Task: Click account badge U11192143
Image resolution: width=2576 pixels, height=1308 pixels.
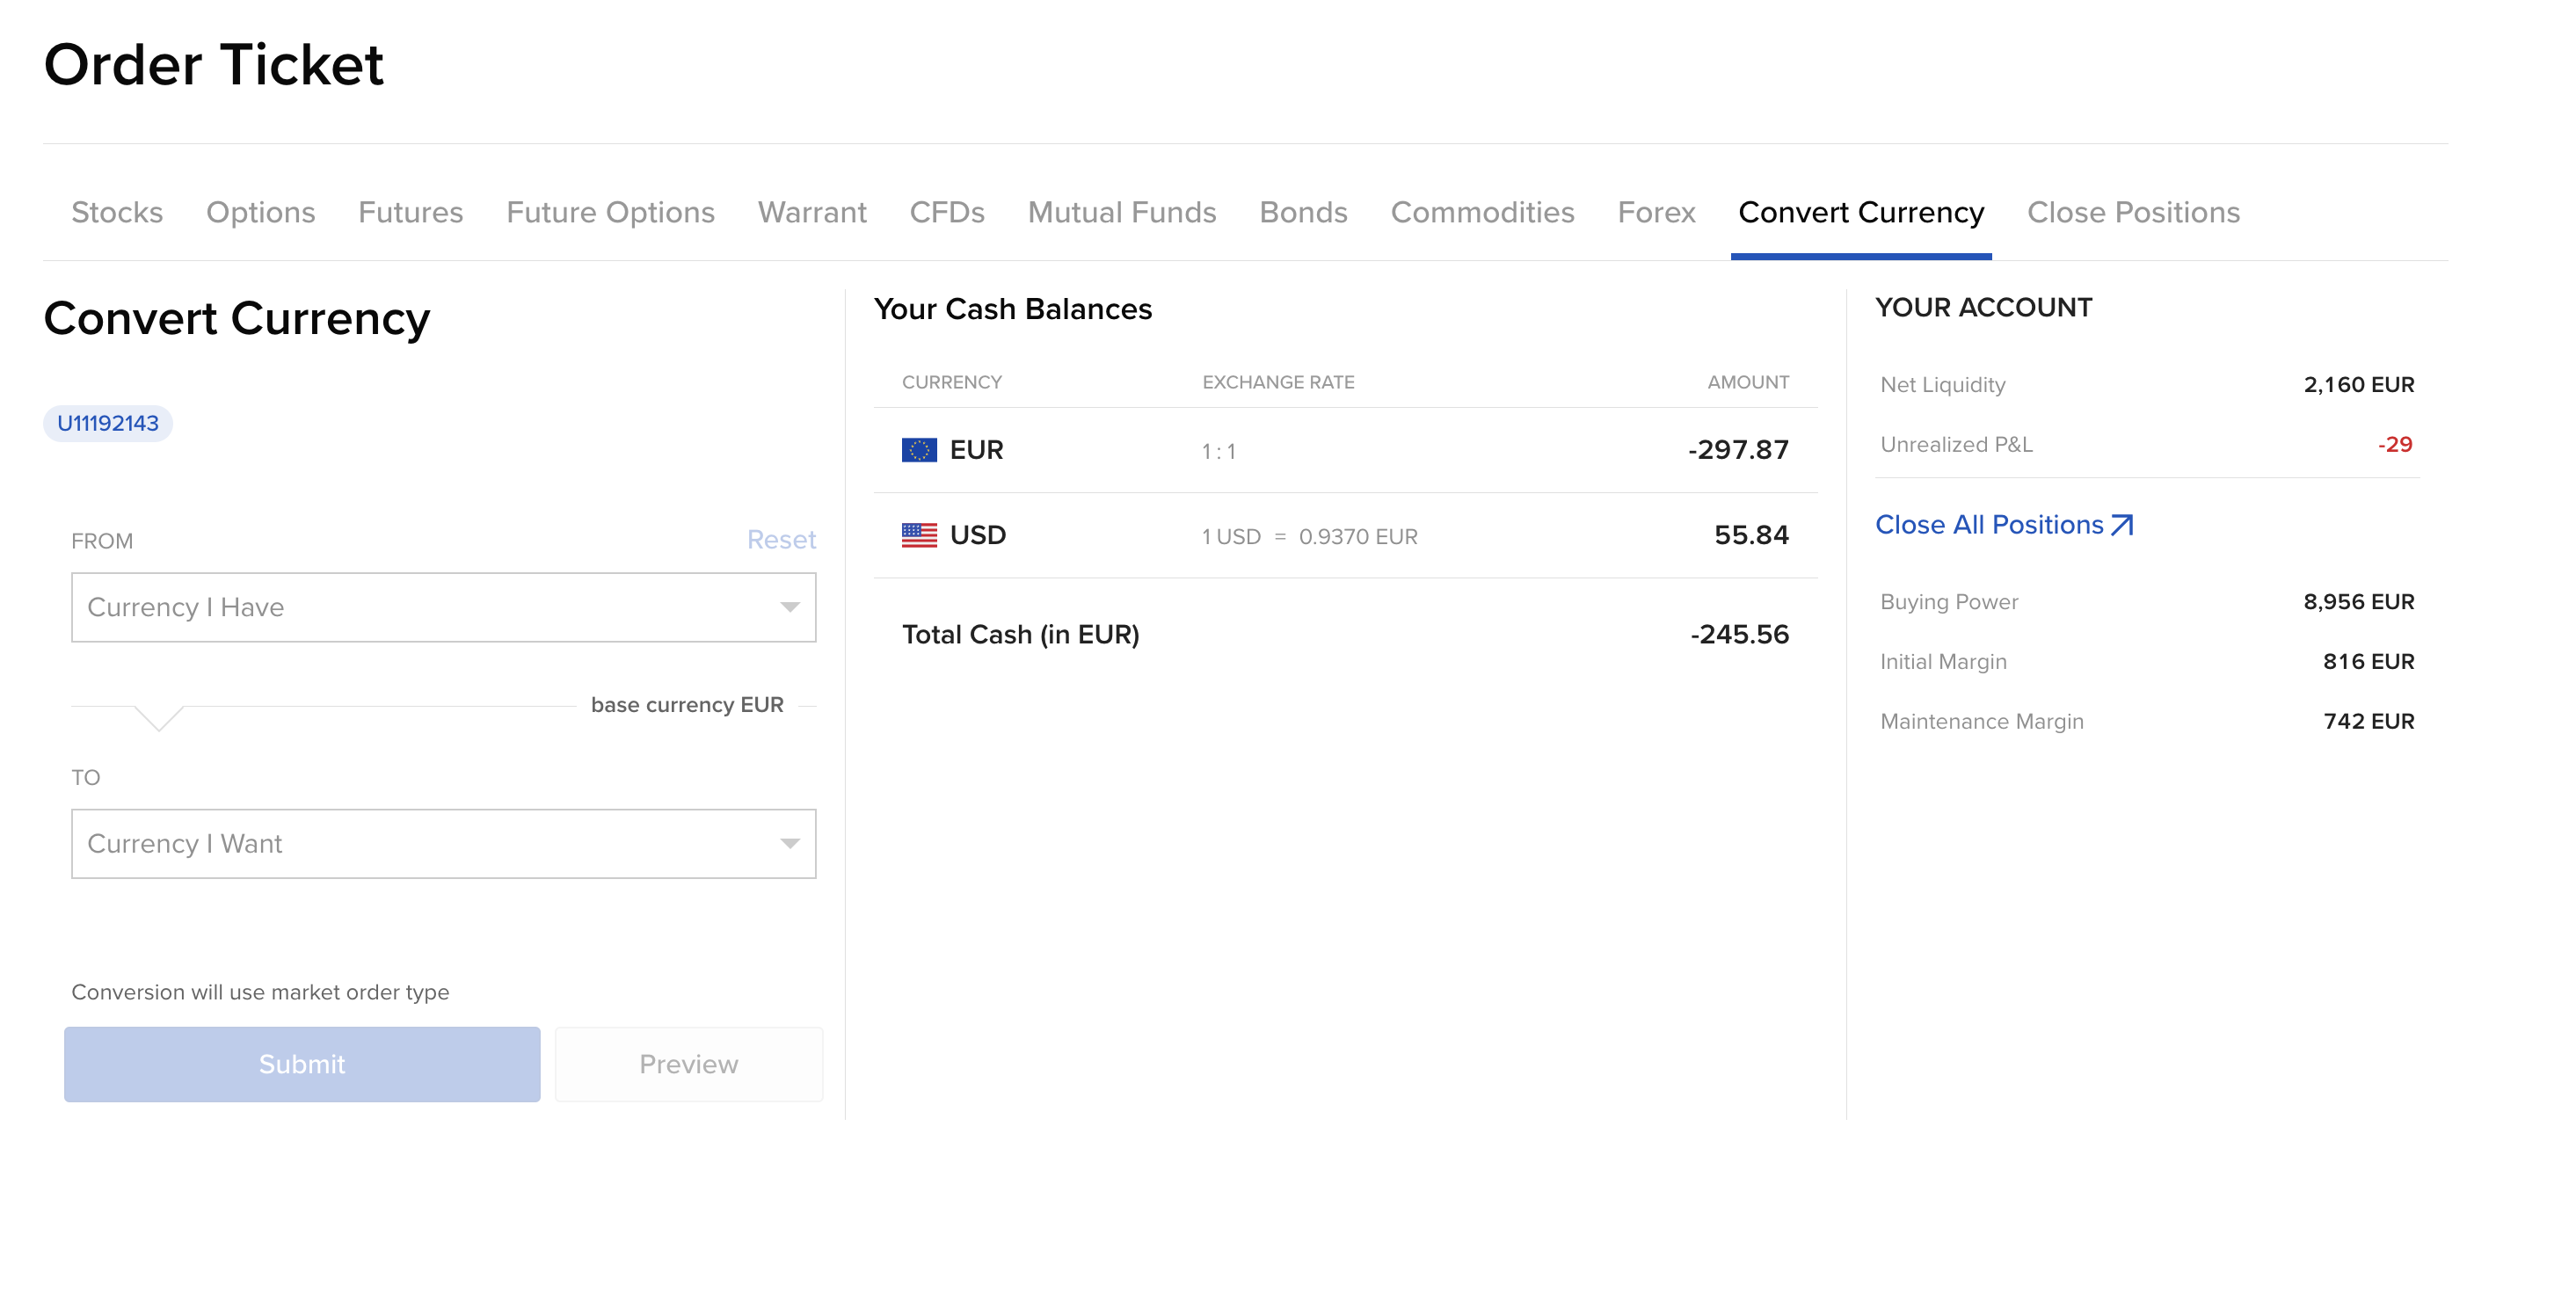Action: pos(108,423)
